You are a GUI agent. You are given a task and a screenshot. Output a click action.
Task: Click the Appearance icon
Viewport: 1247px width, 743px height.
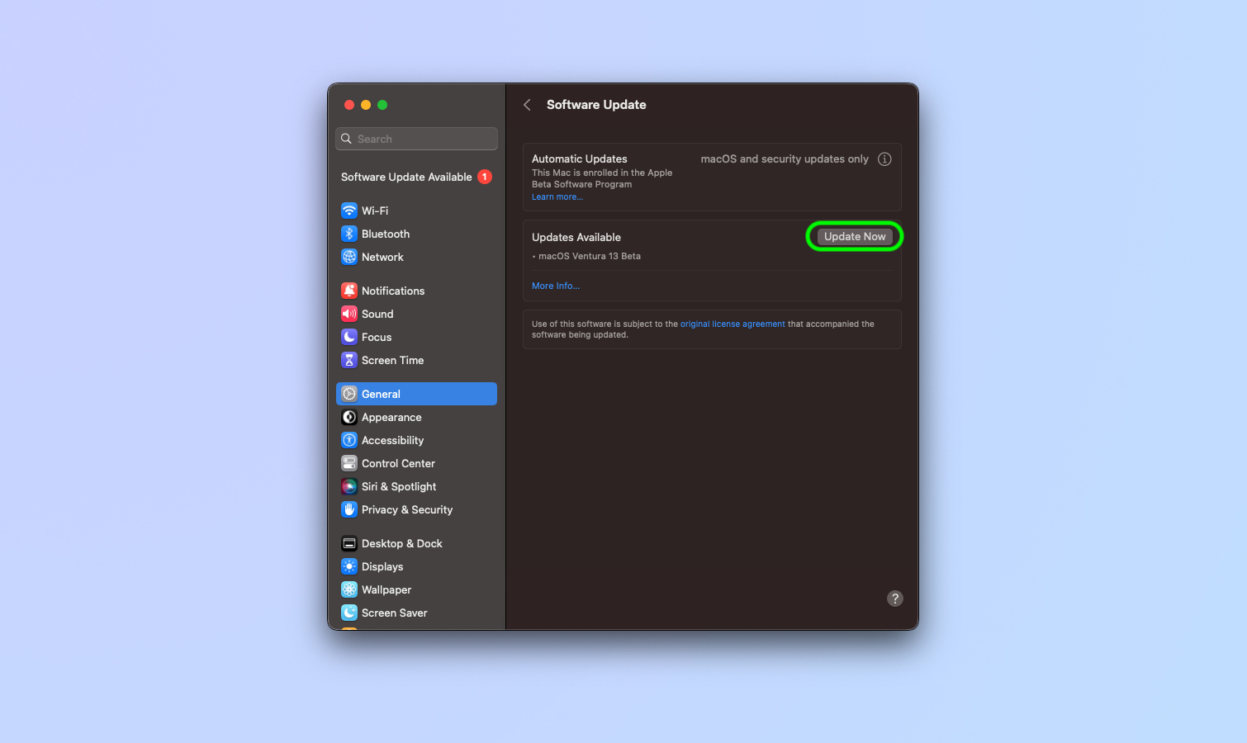click(349, 417)
